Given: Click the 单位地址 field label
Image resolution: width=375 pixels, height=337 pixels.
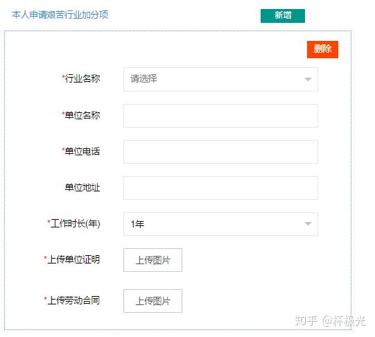Looking at the screenshot, I should 82,187.
